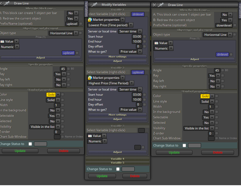Click Delete button in Modify Variables panel
Viewport: 241px width, 188px height.
(135, 176)
